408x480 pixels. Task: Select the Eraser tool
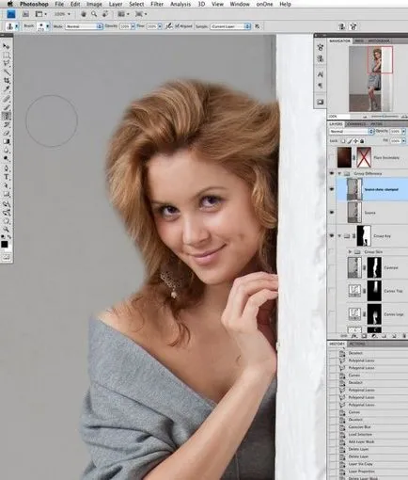pyautogui.click(x=7, y=133)
